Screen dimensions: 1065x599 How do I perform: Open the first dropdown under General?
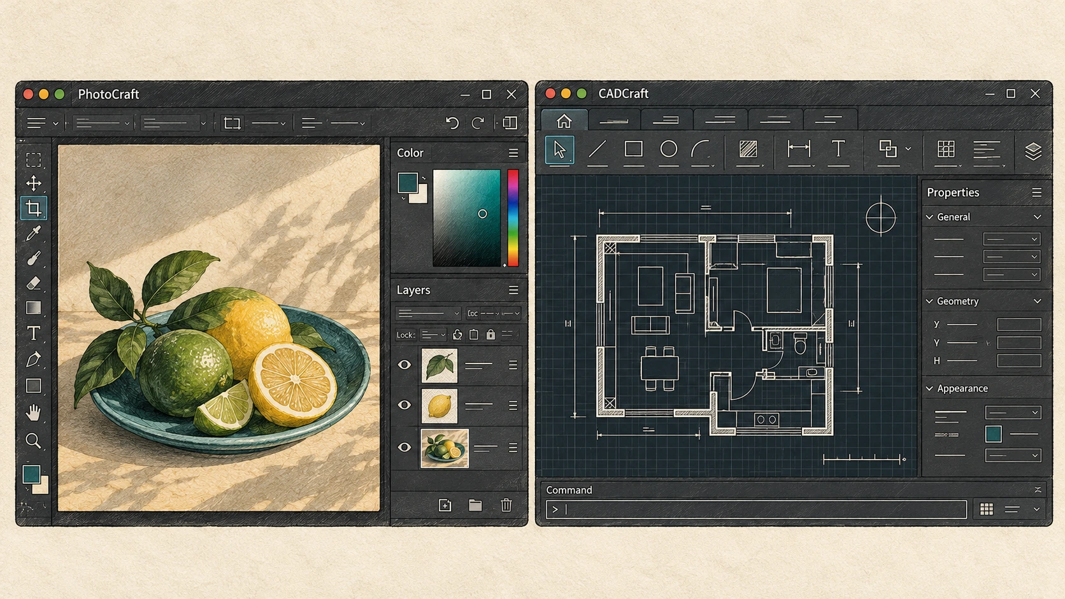pyautogui.click(x=1012, y=239)
